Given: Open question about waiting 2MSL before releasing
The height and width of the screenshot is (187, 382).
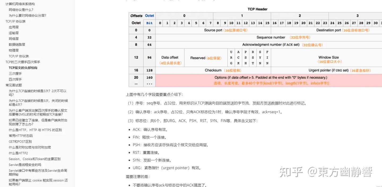Looking at the screenshot, I should point(38,112).
